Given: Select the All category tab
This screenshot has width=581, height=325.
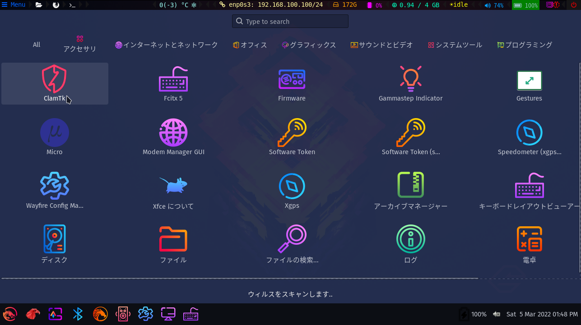Looking at the screenshot, I should tap(37, 45).
